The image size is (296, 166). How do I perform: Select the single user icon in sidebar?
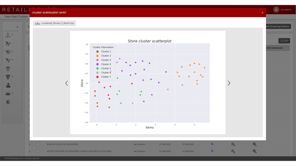[x=8, y=85]
